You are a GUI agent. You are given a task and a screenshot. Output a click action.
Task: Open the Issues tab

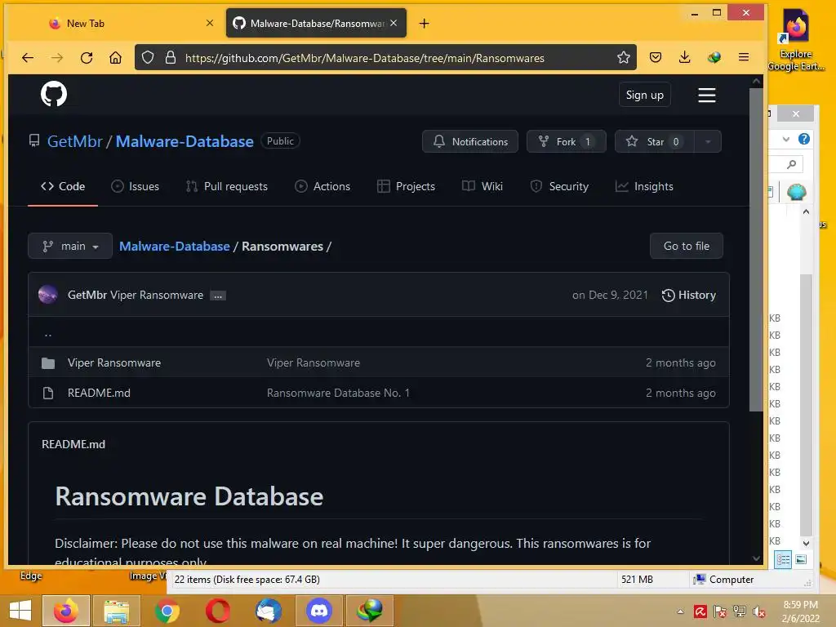[x=135, y=186]
